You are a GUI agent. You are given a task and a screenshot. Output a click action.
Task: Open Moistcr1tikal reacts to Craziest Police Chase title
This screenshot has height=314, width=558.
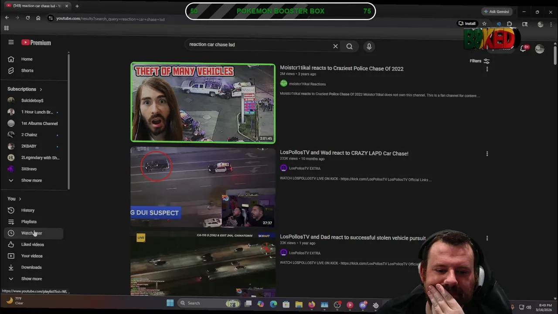pos(341,68)
